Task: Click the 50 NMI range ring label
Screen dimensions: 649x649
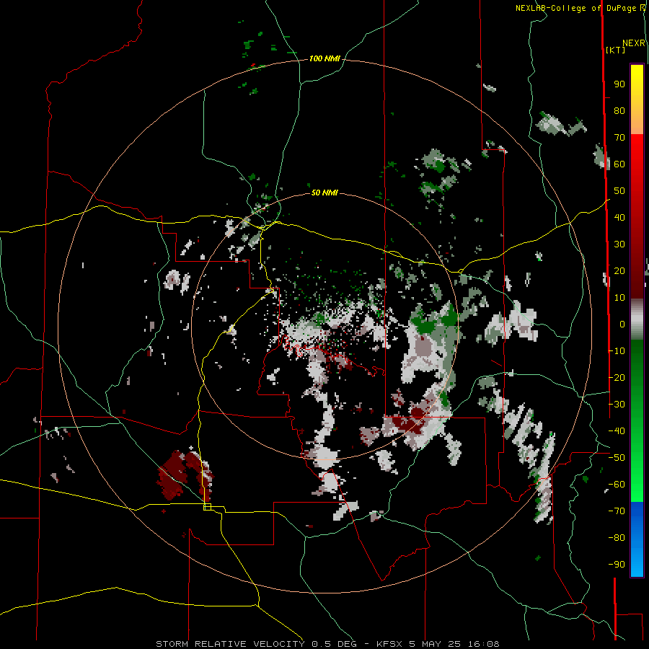Action: click(x=324, y=193)
